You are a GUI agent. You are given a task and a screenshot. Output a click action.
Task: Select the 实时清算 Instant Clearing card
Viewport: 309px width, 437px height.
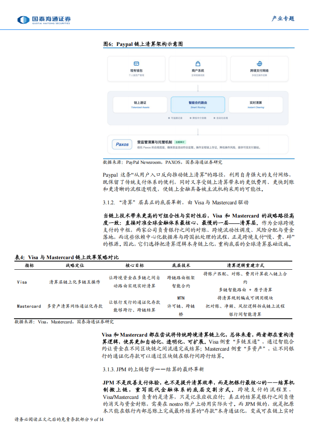[x=256, y=105]
